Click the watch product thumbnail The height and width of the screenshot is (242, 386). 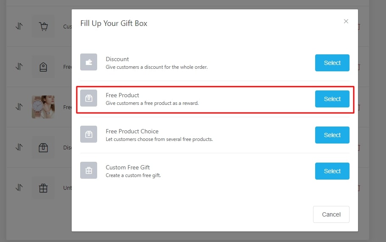coord(43,107)
